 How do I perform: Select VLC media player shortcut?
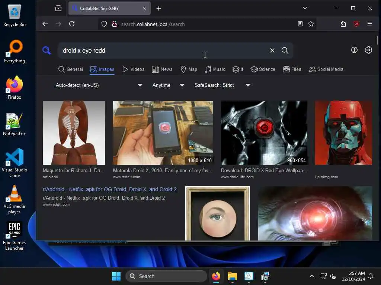tap(15, 200)
